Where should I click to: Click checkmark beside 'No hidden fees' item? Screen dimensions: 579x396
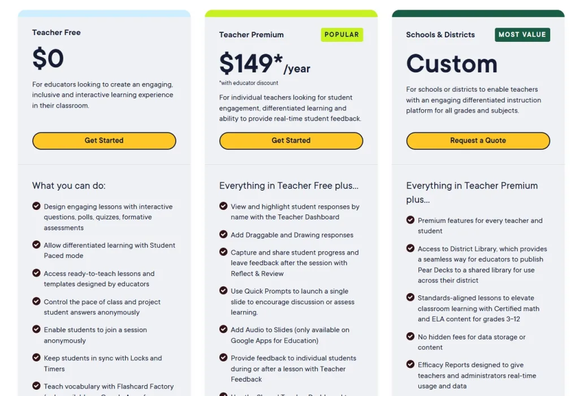tap(411, 336)
